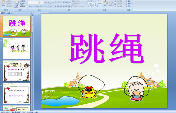Click the Reset (重设) slide button
This screenshot has width=176, height=113.
(x=23, y=4)
